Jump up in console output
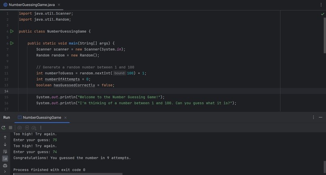 (5, 137)
